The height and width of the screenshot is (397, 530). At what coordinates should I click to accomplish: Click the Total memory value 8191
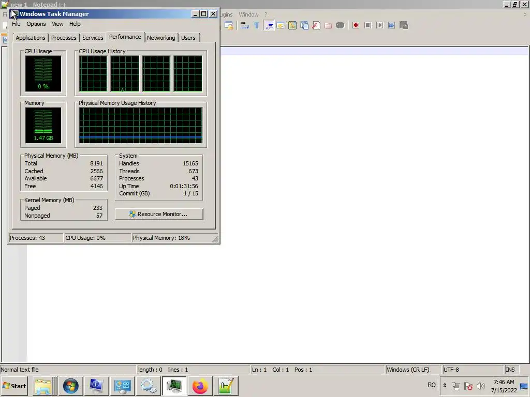[x=96, y=163]
